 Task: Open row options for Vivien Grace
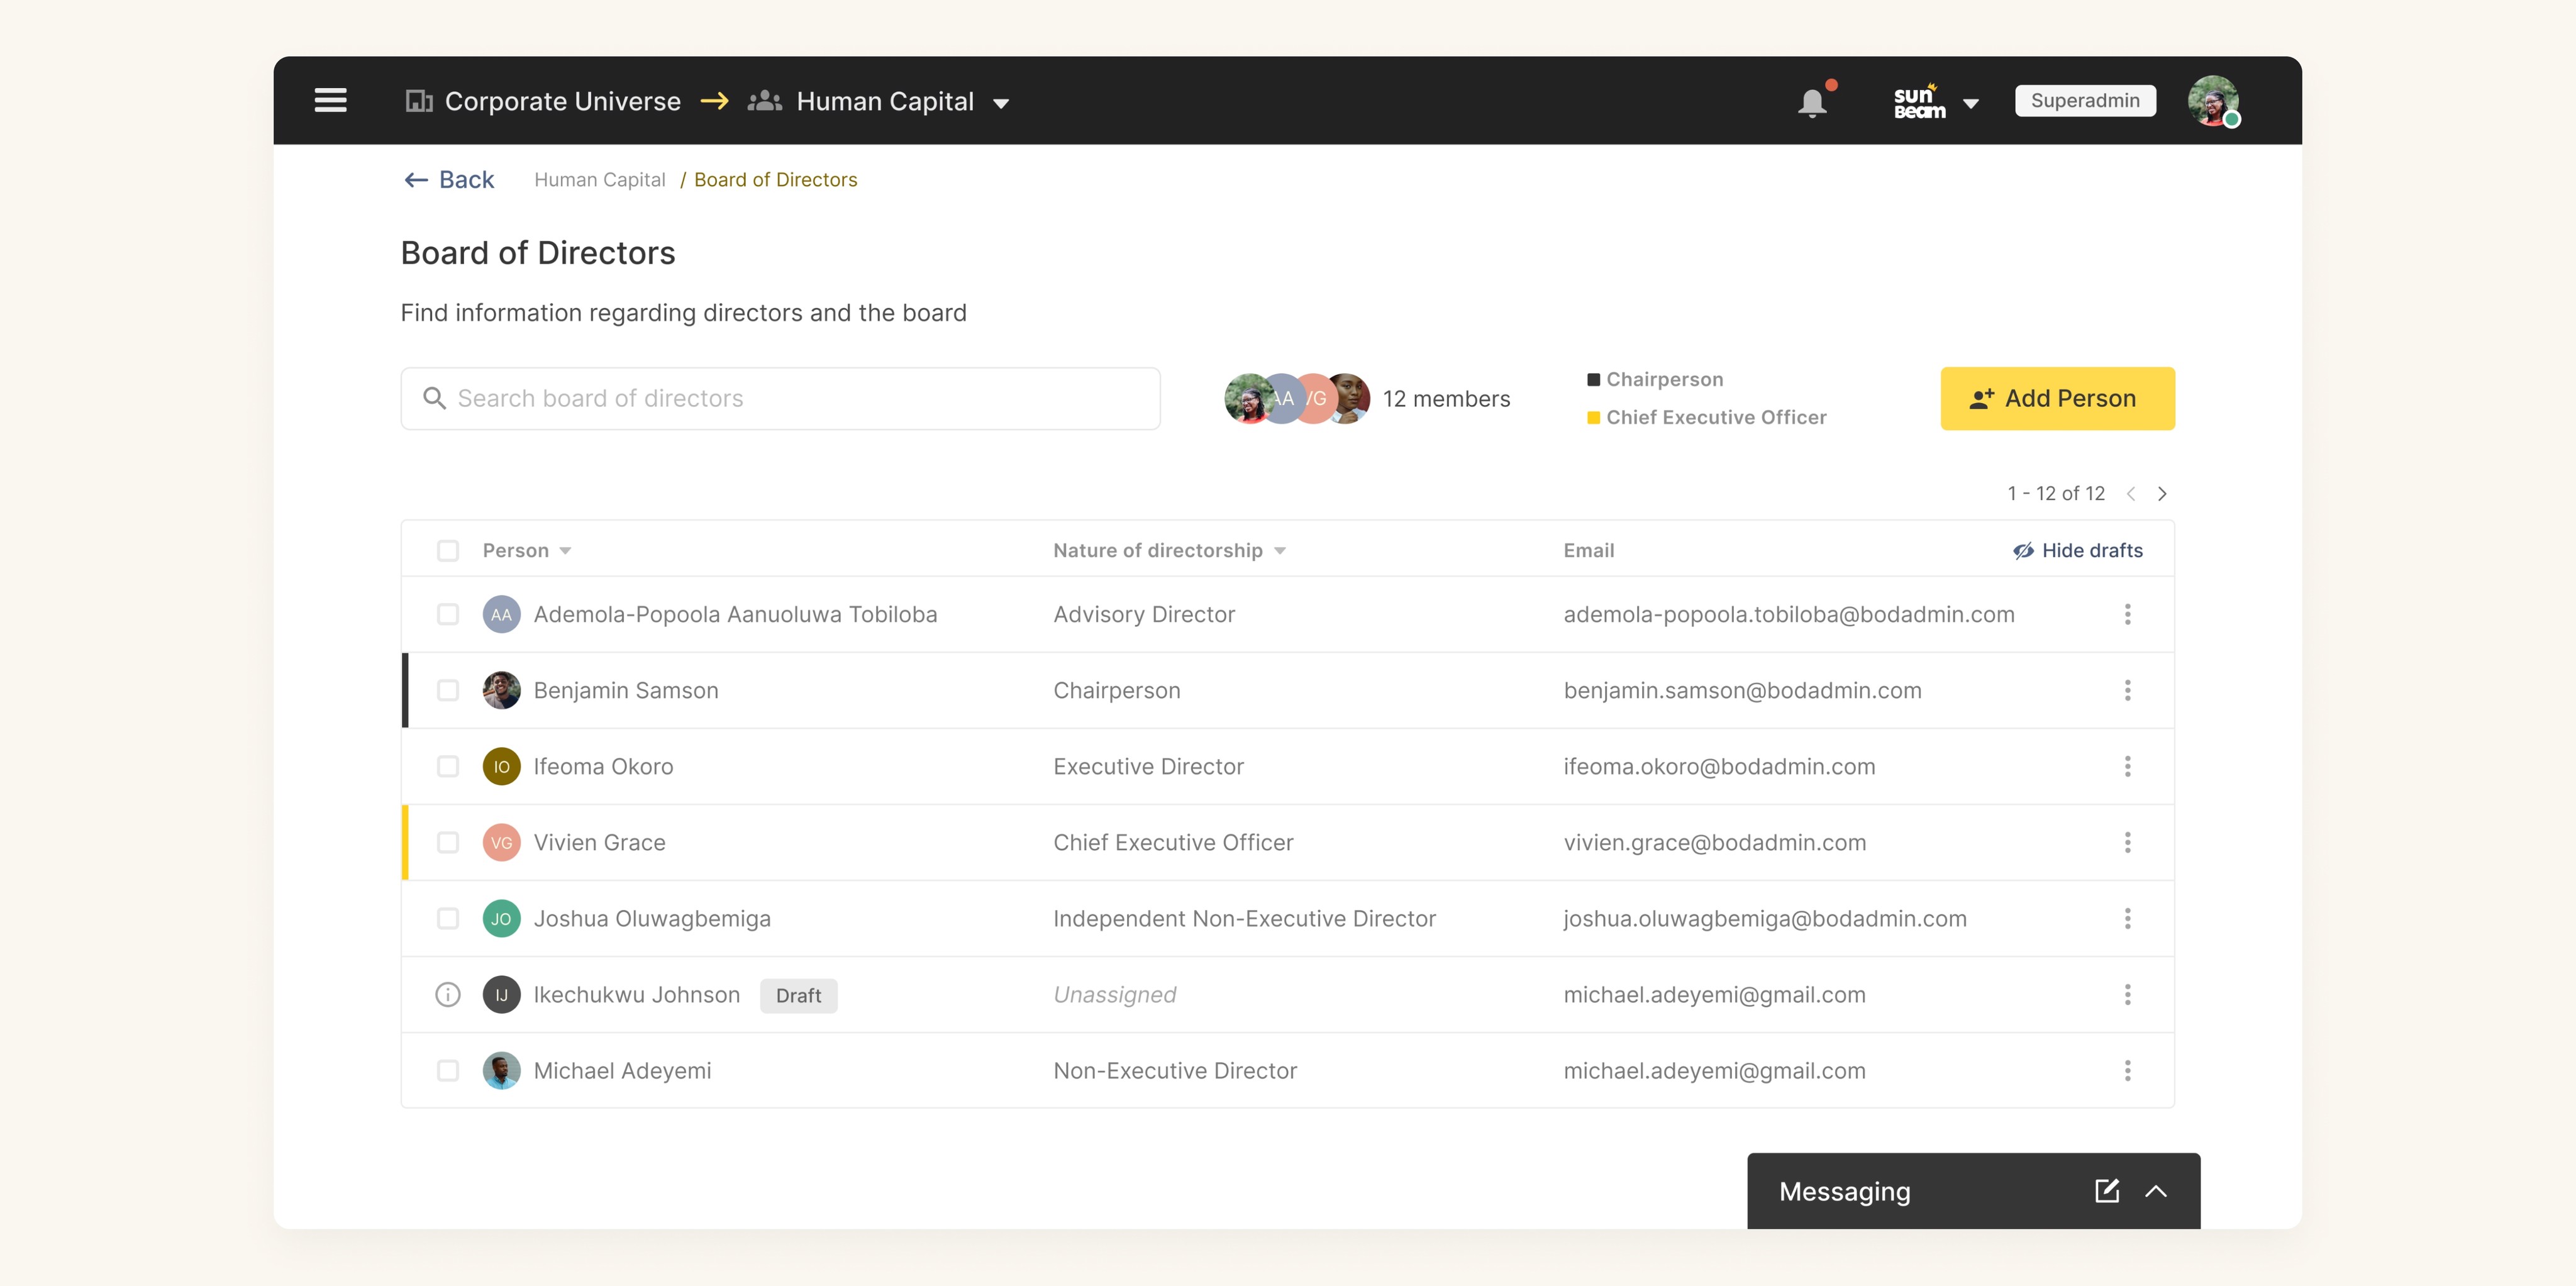(x=2127, y=842)
